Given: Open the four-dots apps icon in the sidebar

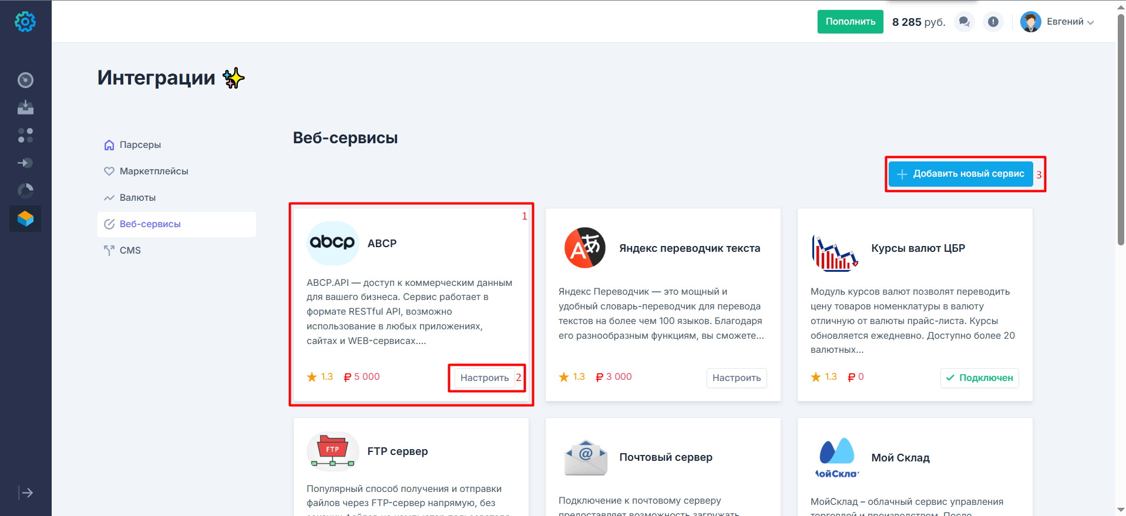Looking at the screenshot, I should [25, 135].
